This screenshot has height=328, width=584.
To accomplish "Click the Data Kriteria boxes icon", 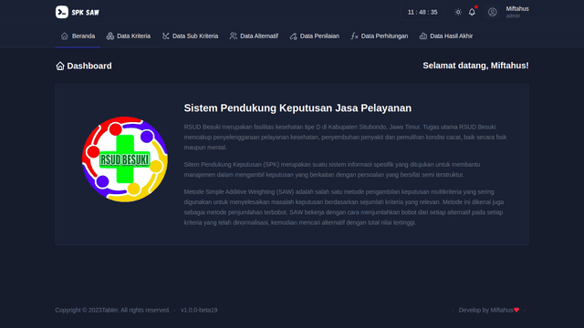I will point(109,36).
